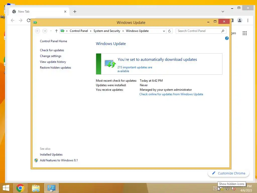Expand chevron after System and Security breadcrumb
The width and height of the screenshot is (257, 193).
[x=123, y=31]
